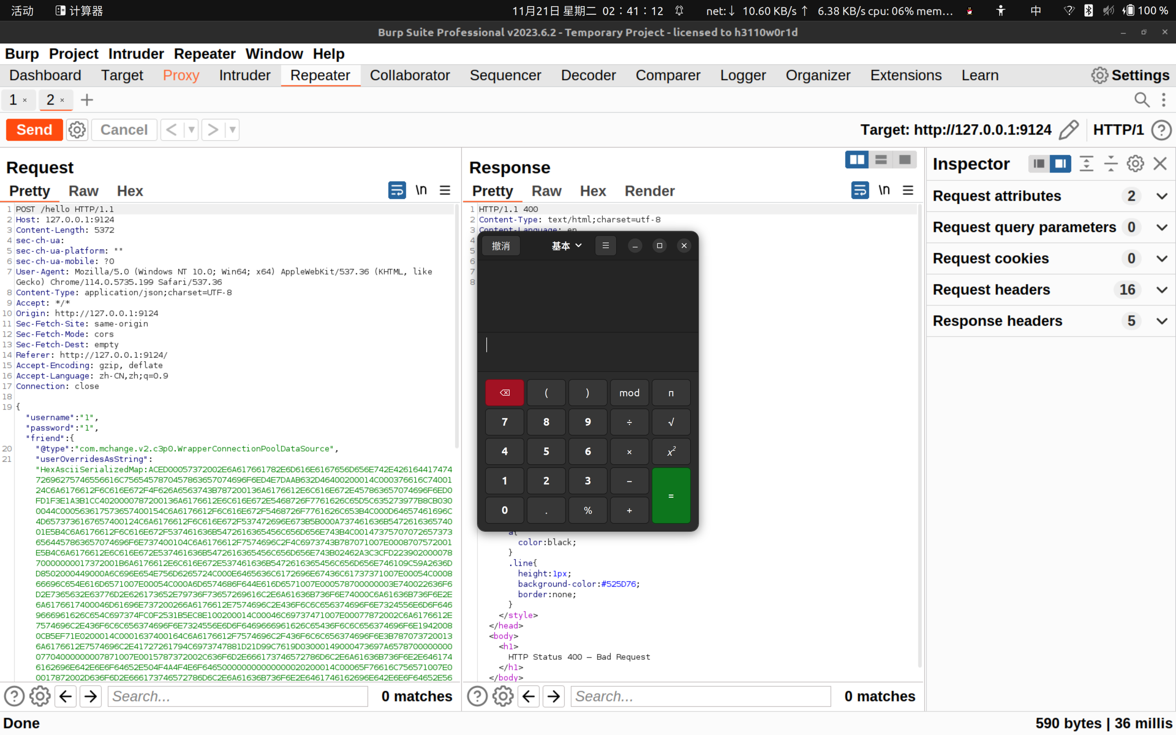The image size is (1176, 735).
Task: Click the Send request settings gear icon
Action: click(x=77, y=130)
